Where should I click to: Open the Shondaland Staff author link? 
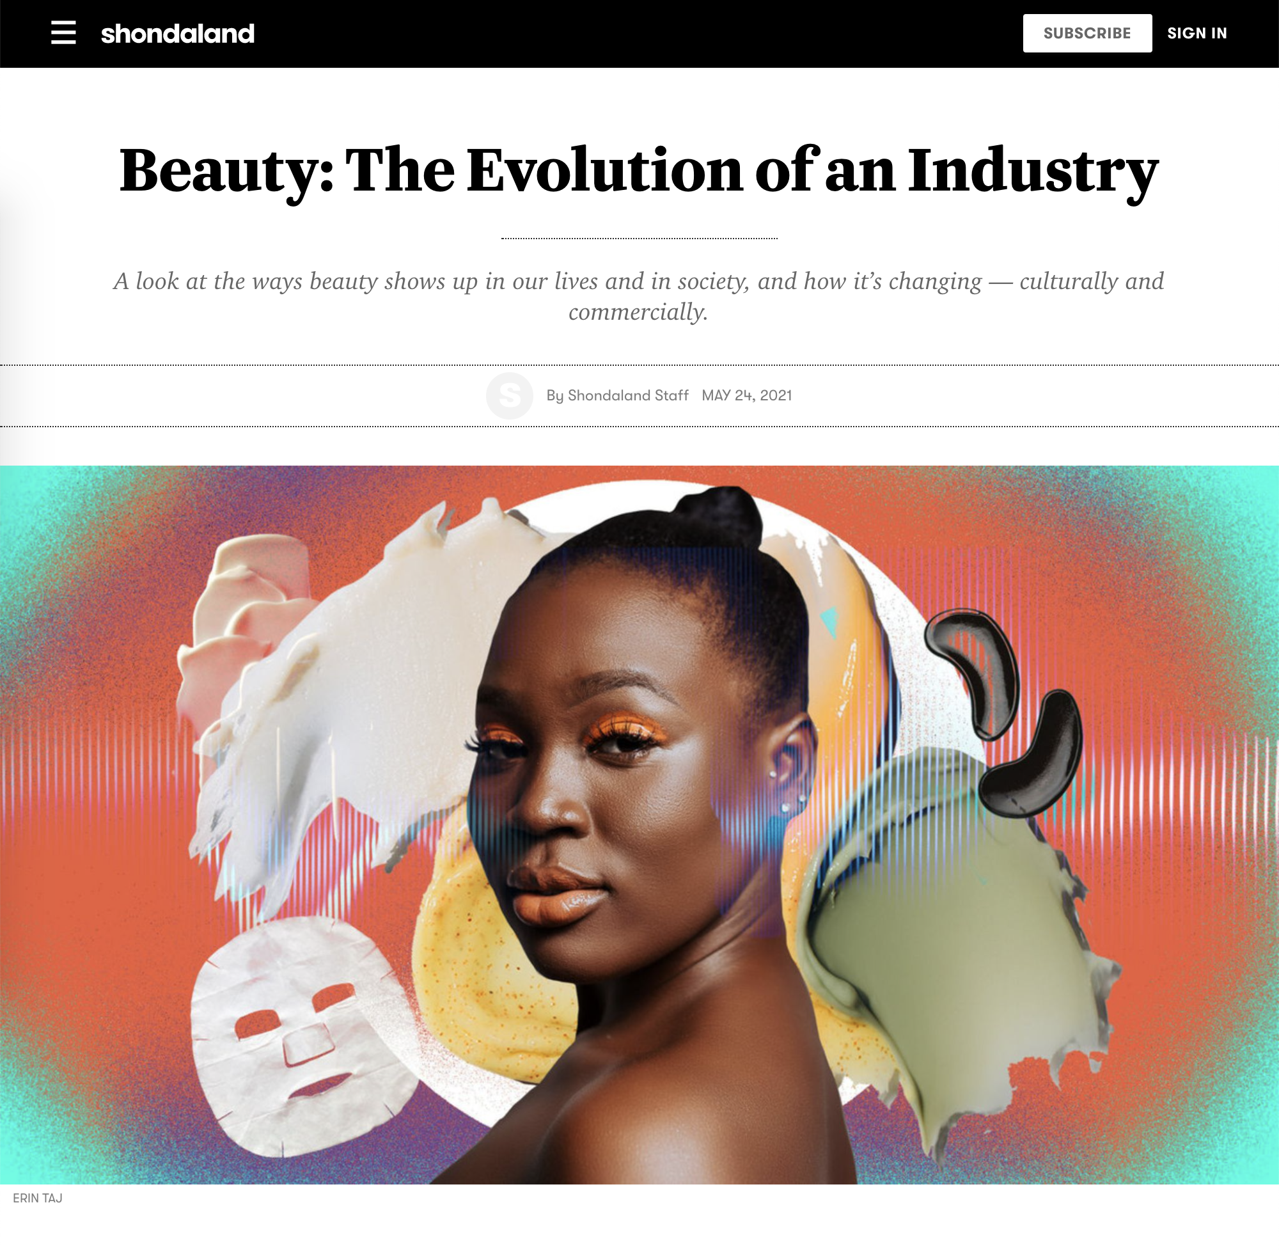627,395
